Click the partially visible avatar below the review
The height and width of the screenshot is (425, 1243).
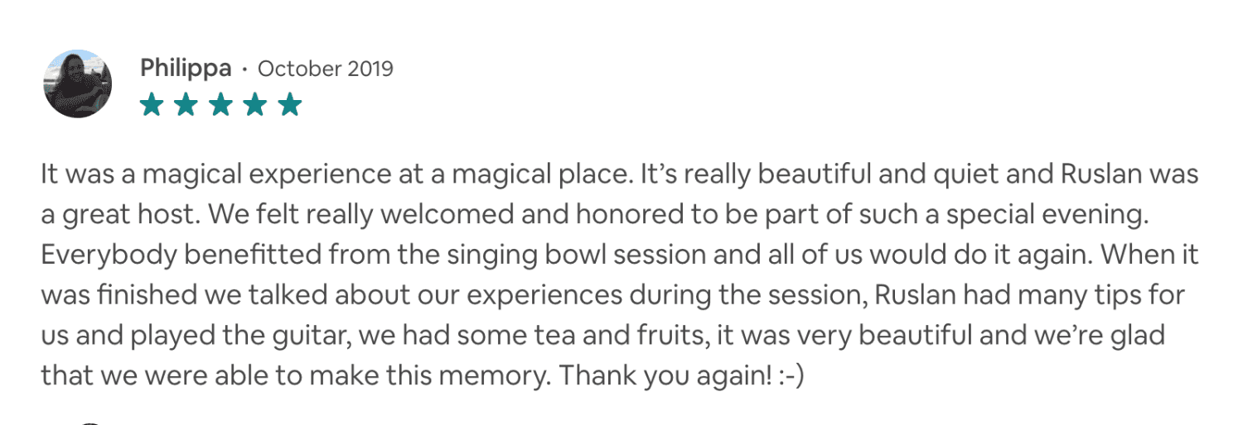[89, 422]
